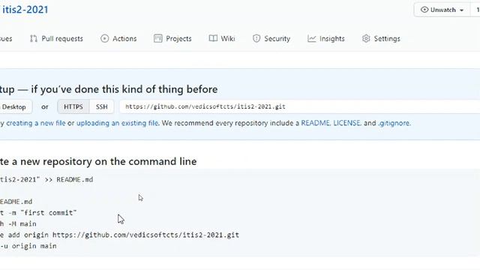The width and height of the screenshot is (480, 270).
Task: Go to the Security tab
Action: [x=271, y=38]
